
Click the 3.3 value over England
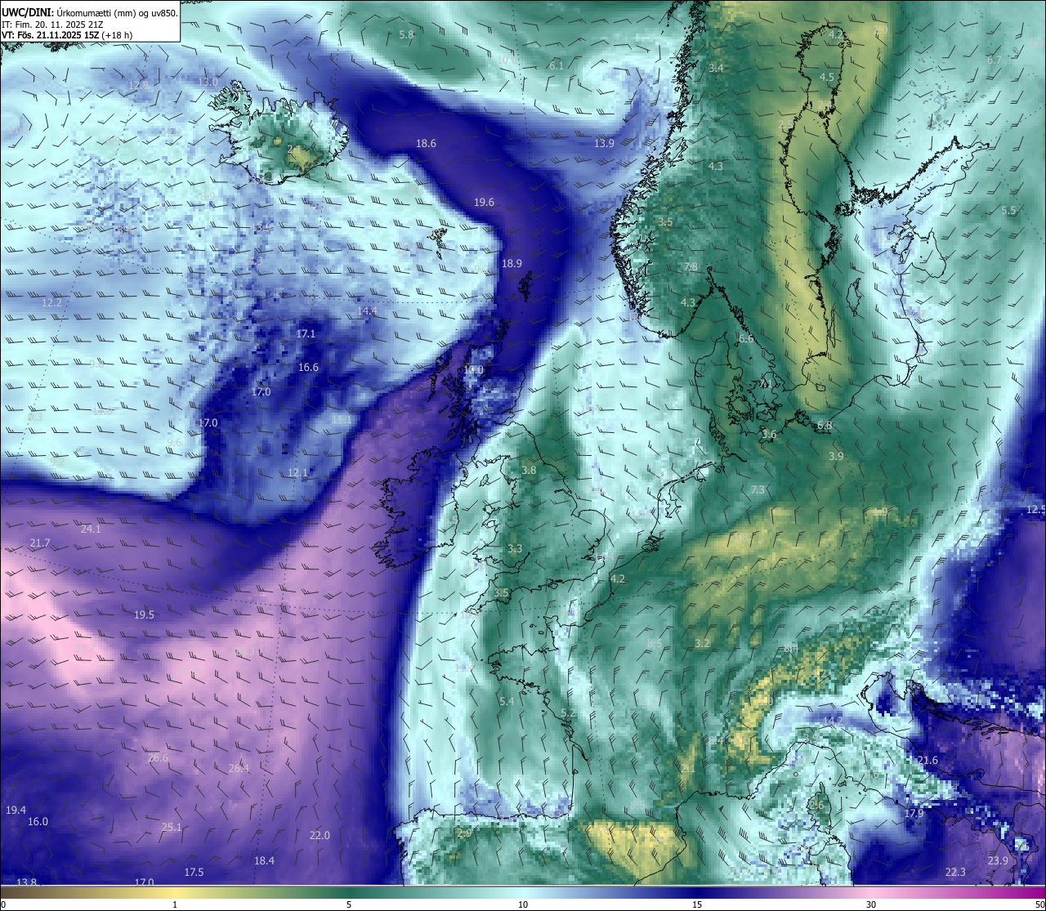[x=515, y=548]
